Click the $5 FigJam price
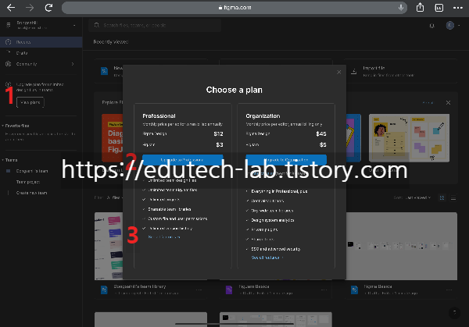This screenshot has width=469, height=327. pos(323,145)
